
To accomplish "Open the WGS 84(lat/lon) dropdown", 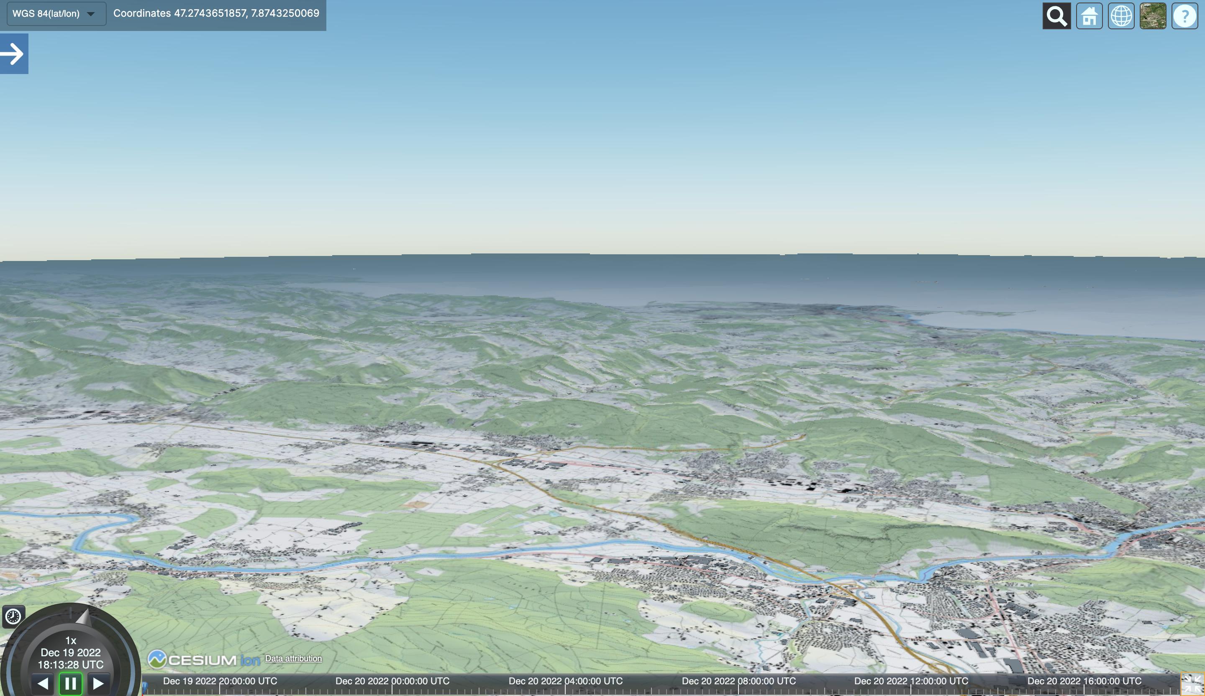I will pyautogui.click(x=56, y=14).
